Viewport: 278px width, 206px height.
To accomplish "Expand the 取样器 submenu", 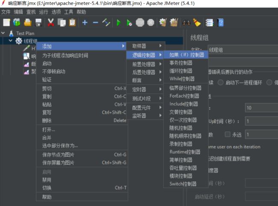I will 145,46.
